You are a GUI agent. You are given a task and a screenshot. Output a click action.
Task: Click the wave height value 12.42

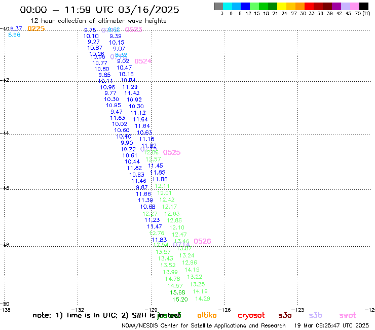[x=167, y=200]
